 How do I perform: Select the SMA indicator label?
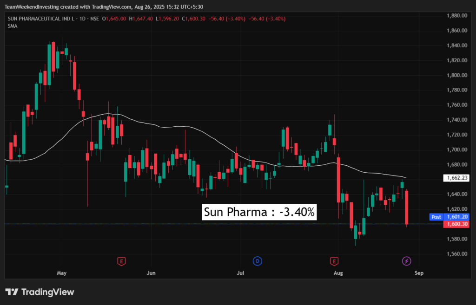tap(13, 26)
